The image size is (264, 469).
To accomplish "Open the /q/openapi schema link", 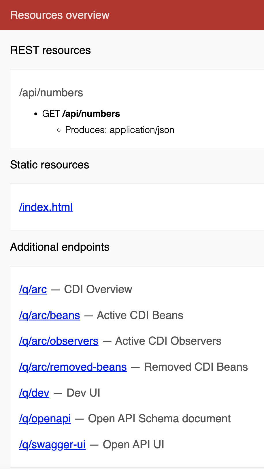I will (45, 419).
